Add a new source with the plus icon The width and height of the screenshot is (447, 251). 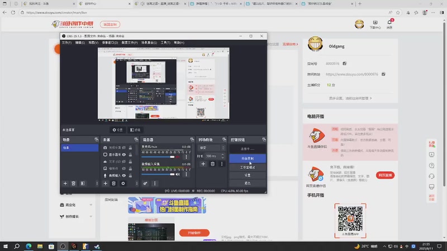pos(105,184)
